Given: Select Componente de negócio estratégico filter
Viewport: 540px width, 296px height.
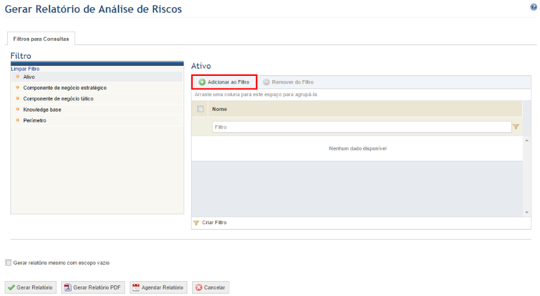Looking at the screenshot, I should [97, 88].
